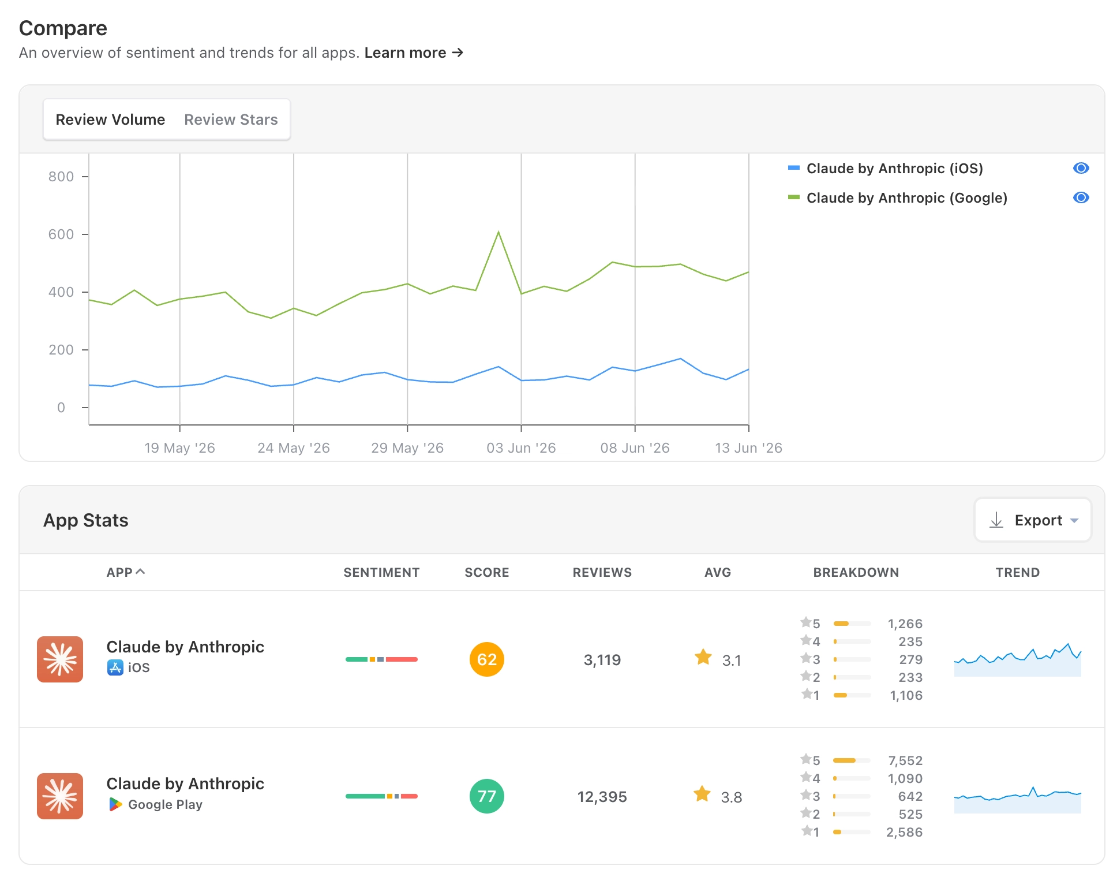Open the Learn more link

414,53
